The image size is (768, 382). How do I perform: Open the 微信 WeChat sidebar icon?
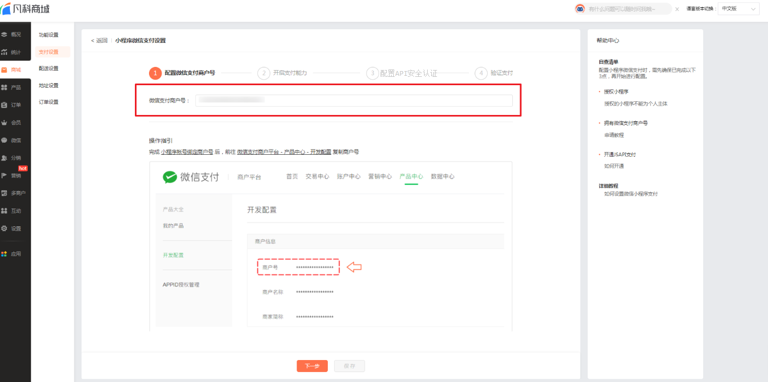[5, 140]
